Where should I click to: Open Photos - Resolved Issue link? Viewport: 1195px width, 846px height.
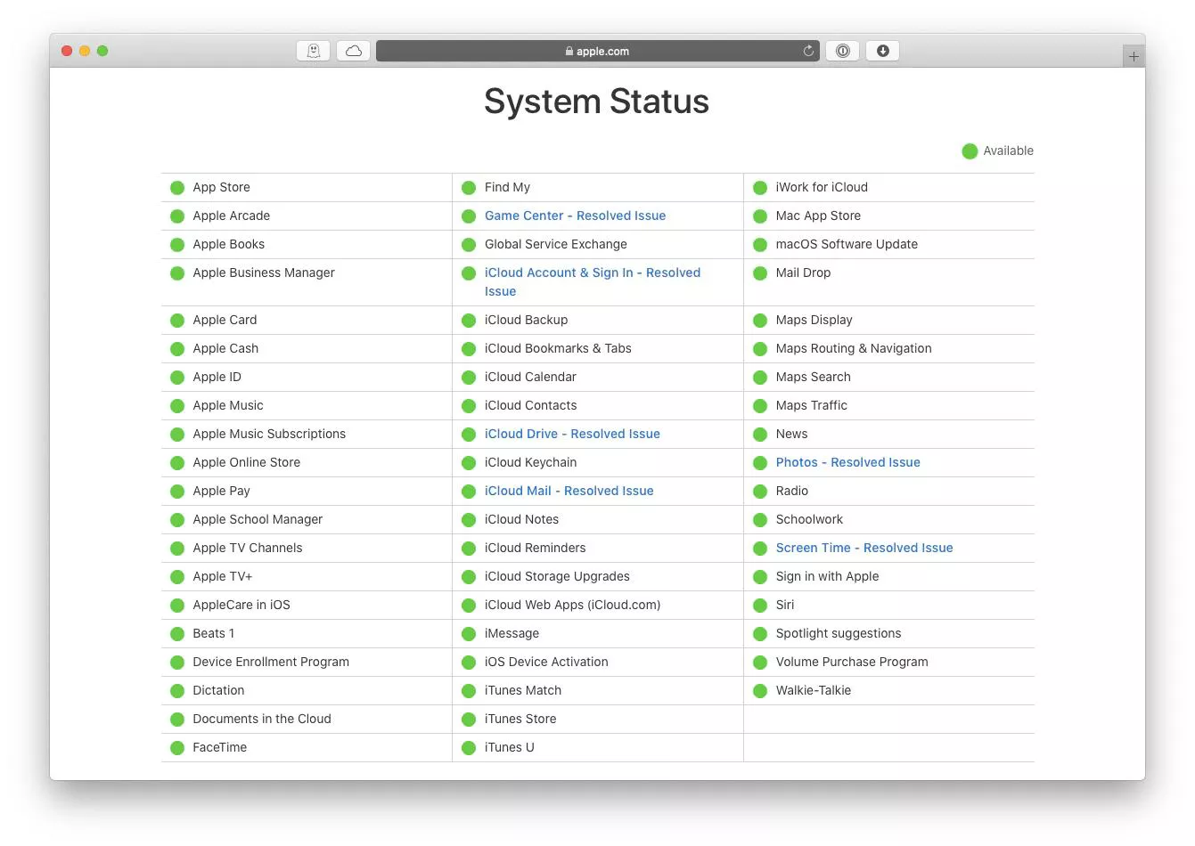(847, 462)
